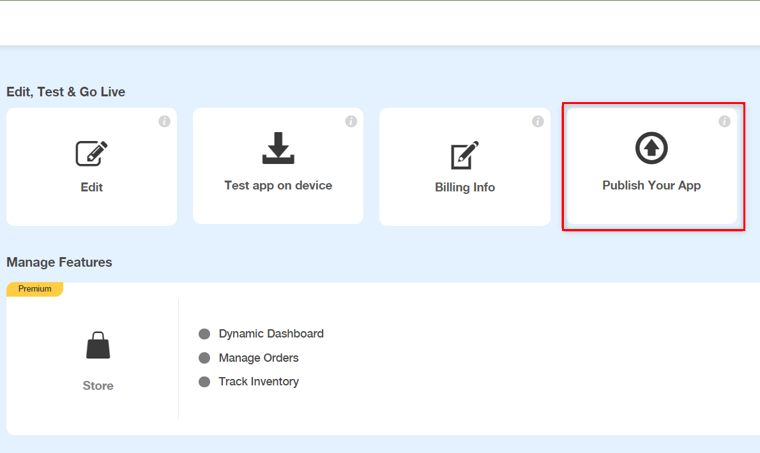Click the Billing Info pencil icon

coord(464,153)
